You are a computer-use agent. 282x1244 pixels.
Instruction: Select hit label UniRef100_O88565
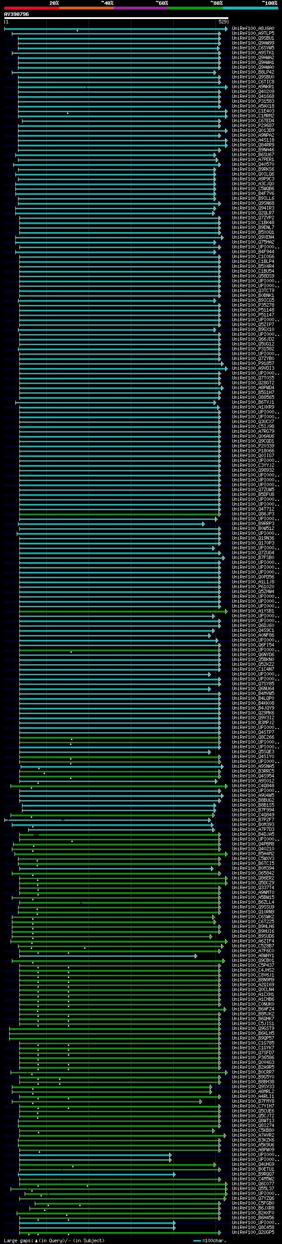pos(253,398)
